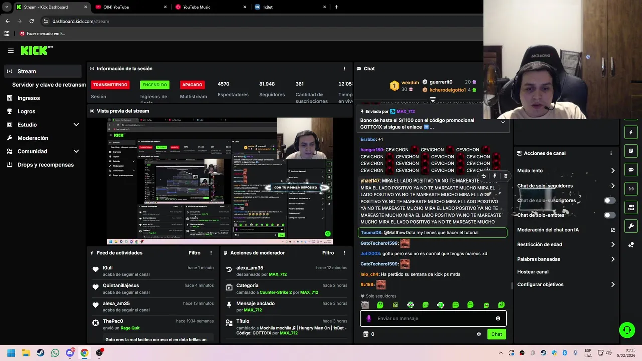Click the stream preview thumbnail

coord(220,181)
